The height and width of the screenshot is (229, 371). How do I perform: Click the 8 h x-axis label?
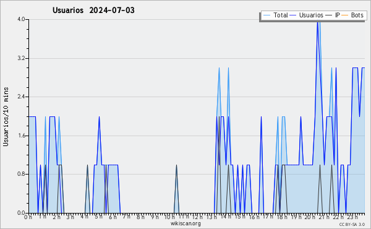140,217
